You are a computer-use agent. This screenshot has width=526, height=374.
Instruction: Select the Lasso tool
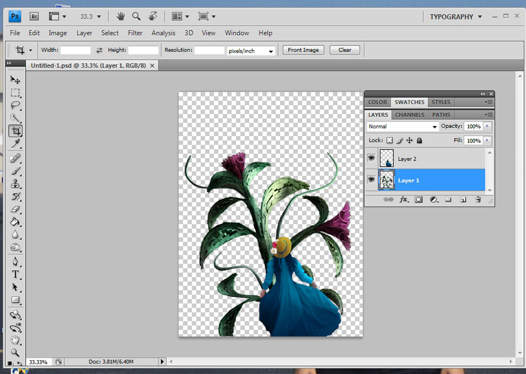(15, 105)
